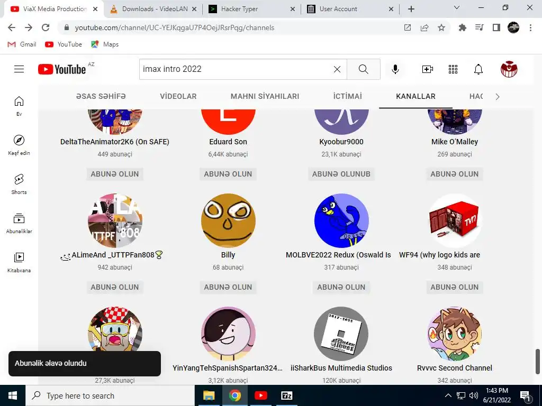
Task: Open a new browser tab
Action: click(411, 9)
